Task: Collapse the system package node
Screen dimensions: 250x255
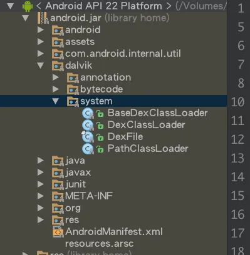Action: tap(56, 101)
